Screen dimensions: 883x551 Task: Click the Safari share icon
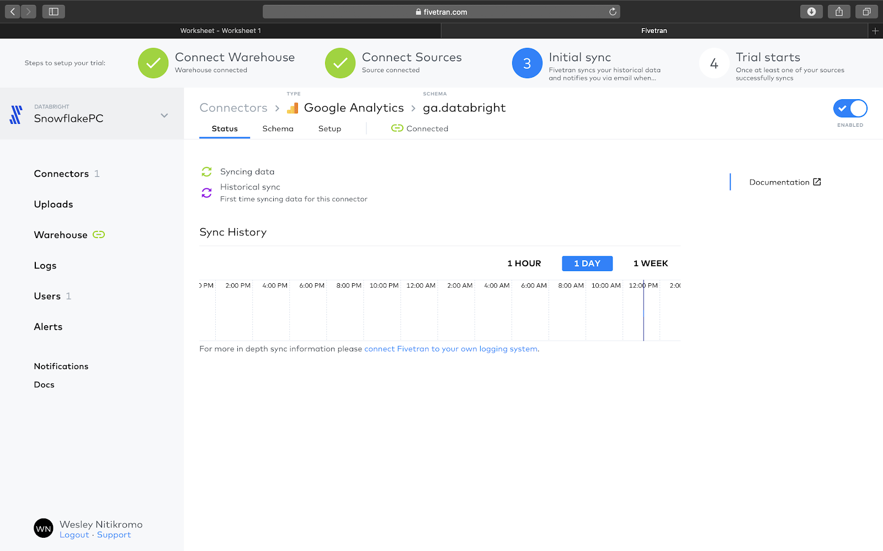pos(839,12)
